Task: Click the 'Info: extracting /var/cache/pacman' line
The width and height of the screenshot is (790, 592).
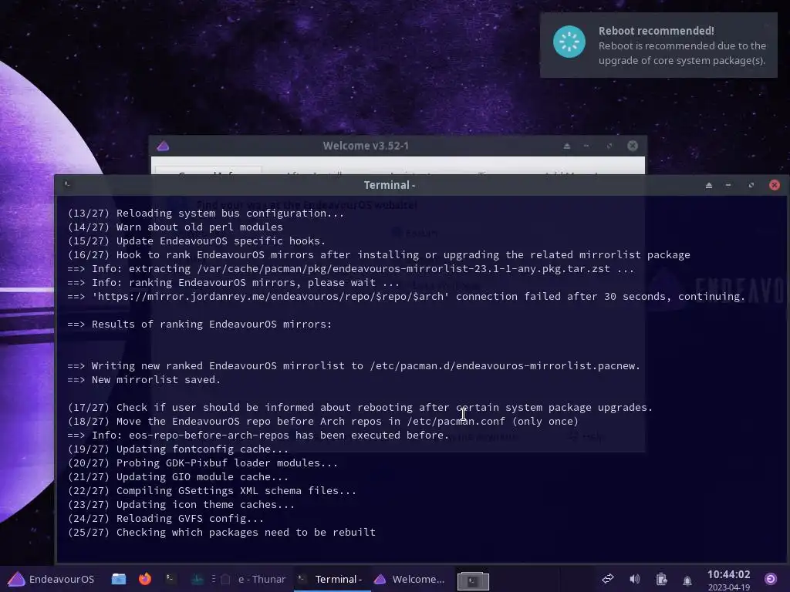Action: [351, 269]
